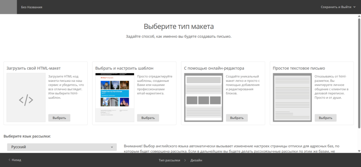Viewport: 361px width, 167px height.
Task: Click the heading Выберите тип макета
Action: pos(179,26)
